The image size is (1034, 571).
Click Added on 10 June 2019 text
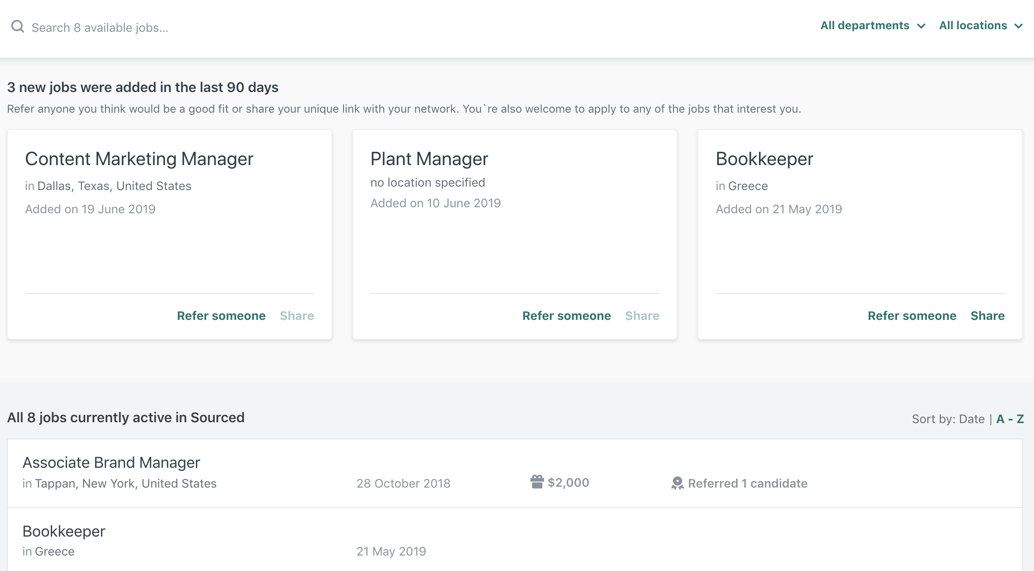(436, 203)
